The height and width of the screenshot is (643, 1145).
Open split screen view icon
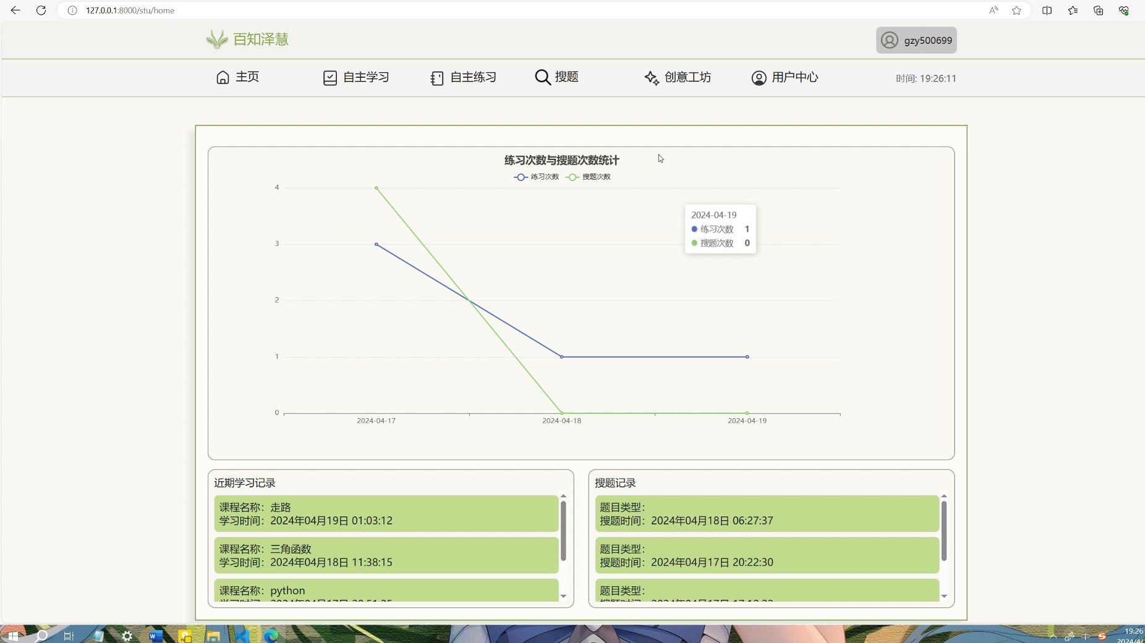(x=1047, y=11)
